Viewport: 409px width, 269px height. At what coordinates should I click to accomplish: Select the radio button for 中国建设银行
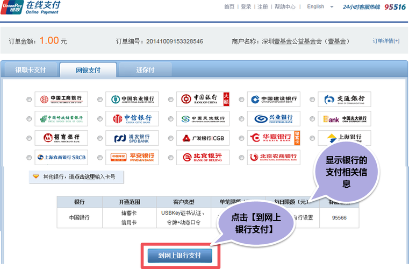point(241,100)
